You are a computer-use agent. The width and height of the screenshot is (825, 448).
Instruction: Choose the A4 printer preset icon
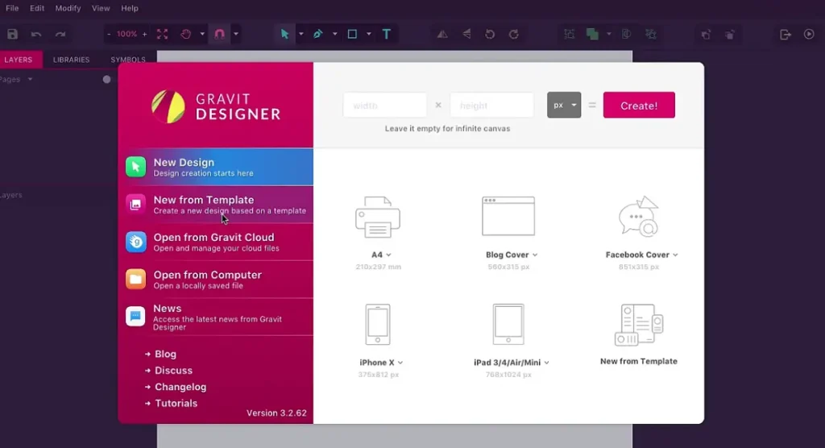click(378, 217)
